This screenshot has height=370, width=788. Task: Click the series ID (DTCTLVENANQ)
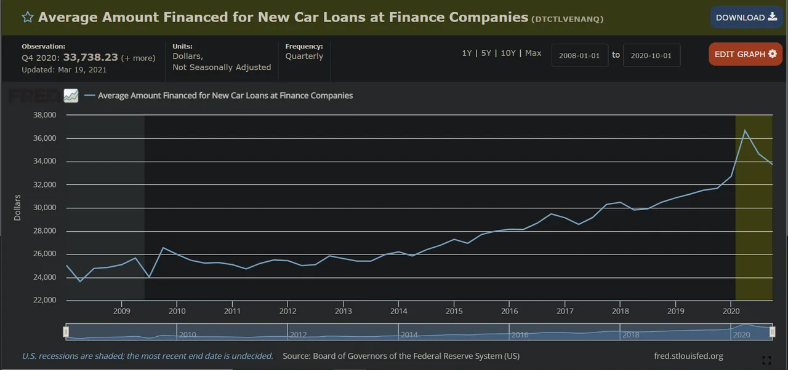[567, 19]
